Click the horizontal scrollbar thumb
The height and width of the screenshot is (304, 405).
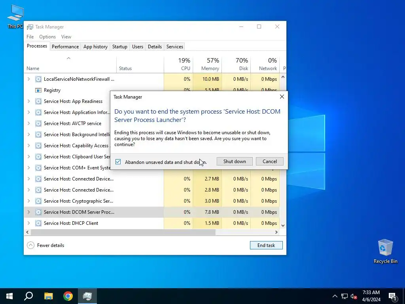click(123, 232)
